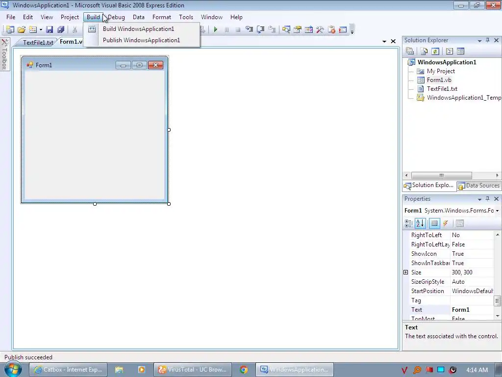The height and width of the screenshot is (377, 502).
Task: Click the View Code icon in Solution Explorer
Action: (x=449, y=51)
